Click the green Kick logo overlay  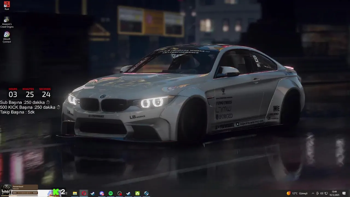pyautogui.click(x=56, y=192)
